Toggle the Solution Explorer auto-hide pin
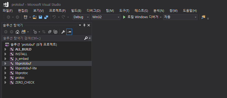Viewport: 227px width, 98px height. coord(84,25)
